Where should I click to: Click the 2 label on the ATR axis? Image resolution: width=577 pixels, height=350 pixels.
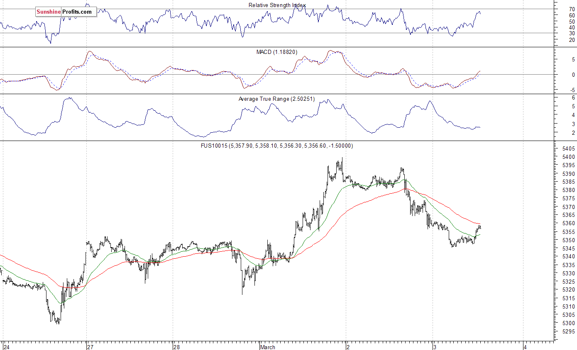coord(573,133)
